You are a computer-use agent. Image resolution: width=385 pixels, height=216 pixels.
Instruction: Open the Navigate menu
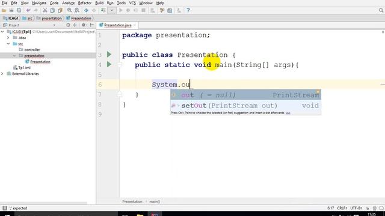tap(39, 3)
